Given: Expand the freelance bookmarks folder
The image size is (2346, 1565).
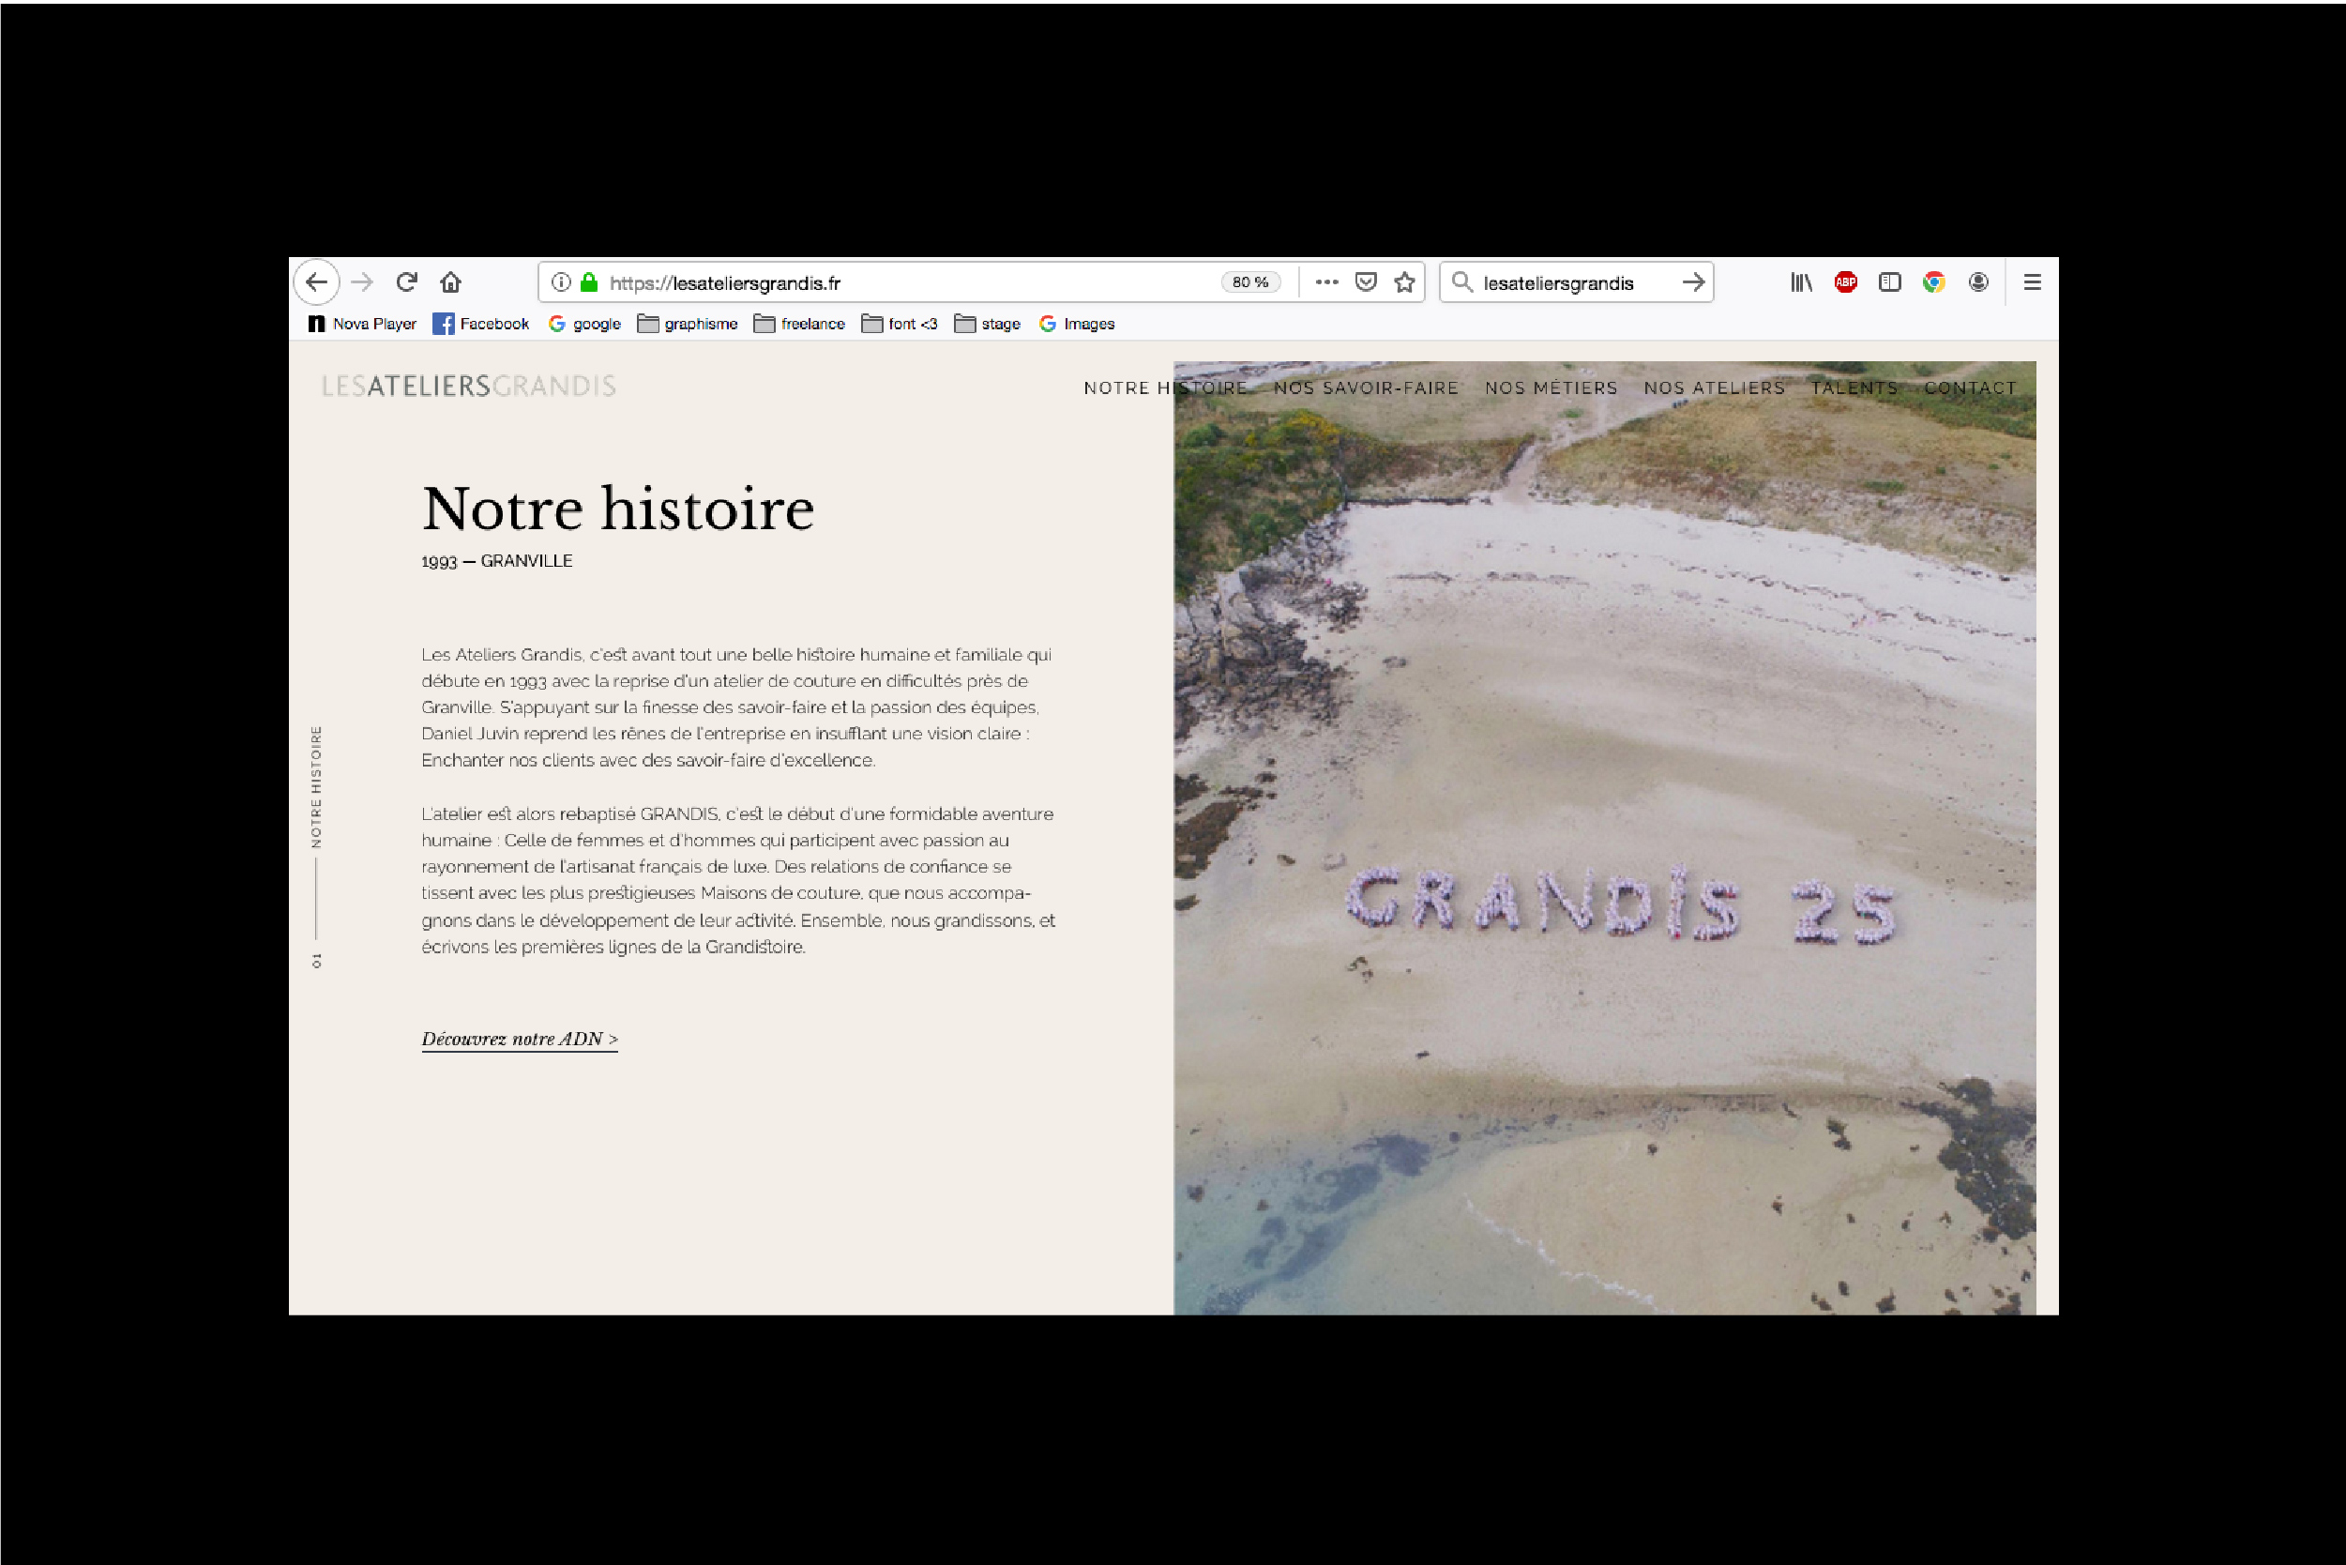Looking at the screenshot, I should [799, 324].
